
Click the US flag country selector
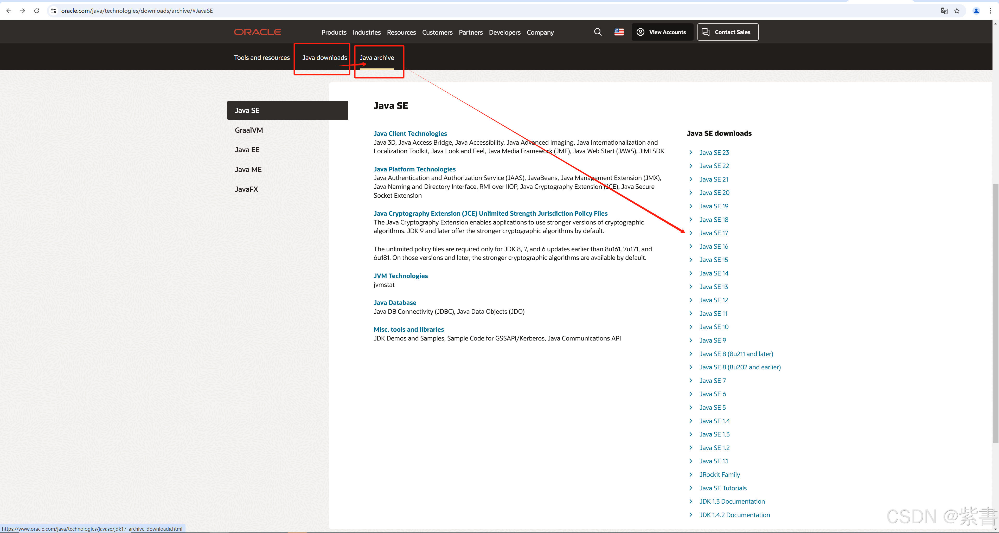coord(619,32)
